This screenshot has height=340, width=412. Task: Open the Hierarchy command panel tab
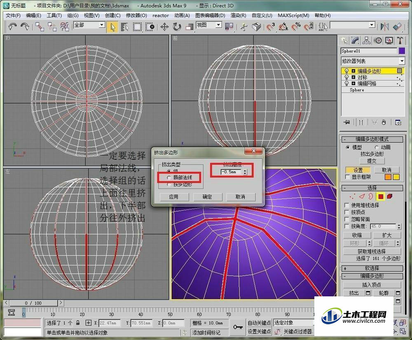(x=367, y=40)
